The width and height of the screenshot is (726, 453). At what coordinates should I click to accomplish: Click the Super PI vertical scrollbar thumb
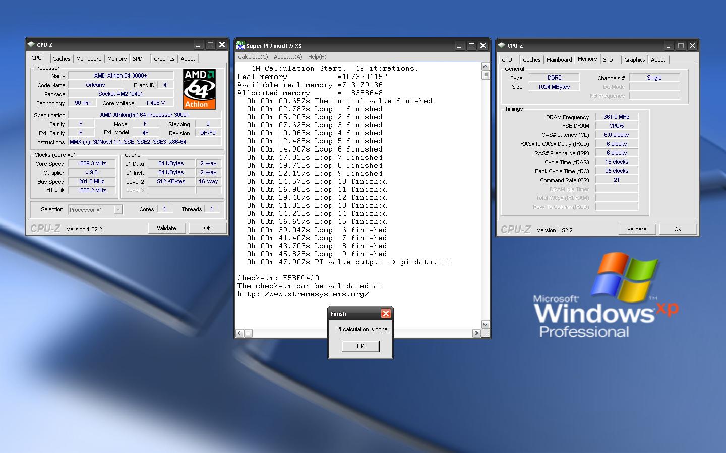click(486, 75)
